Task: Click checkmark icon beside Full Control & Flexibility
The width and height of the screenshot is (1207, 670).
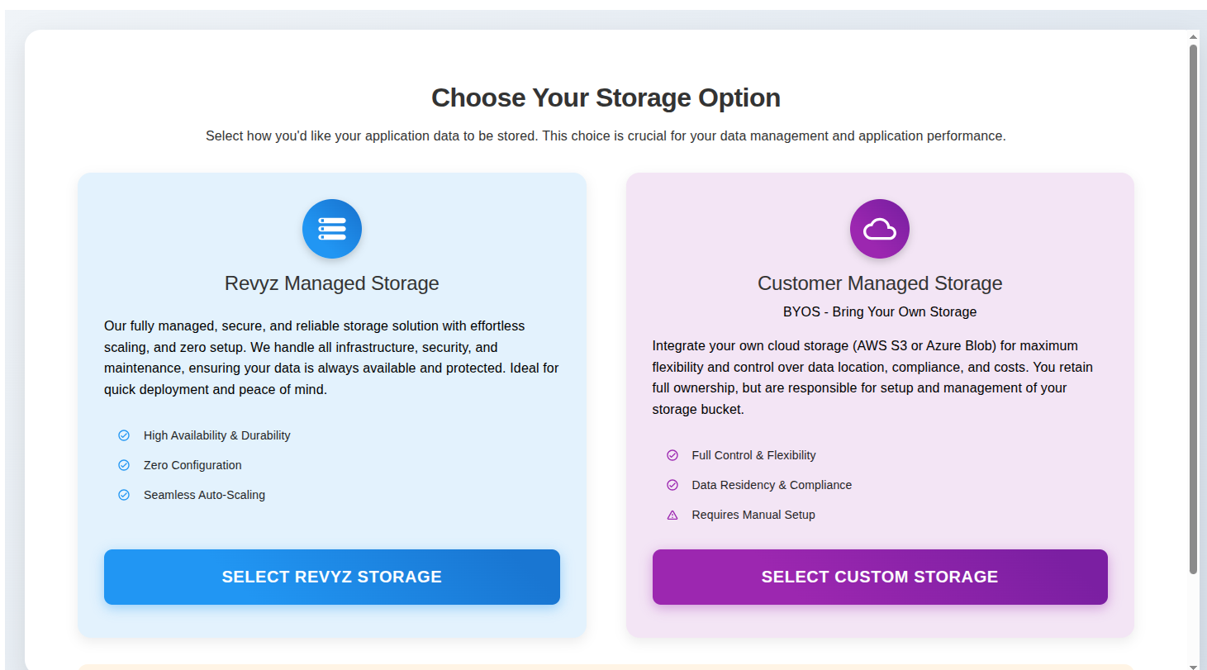Action: tap(672, 455)
